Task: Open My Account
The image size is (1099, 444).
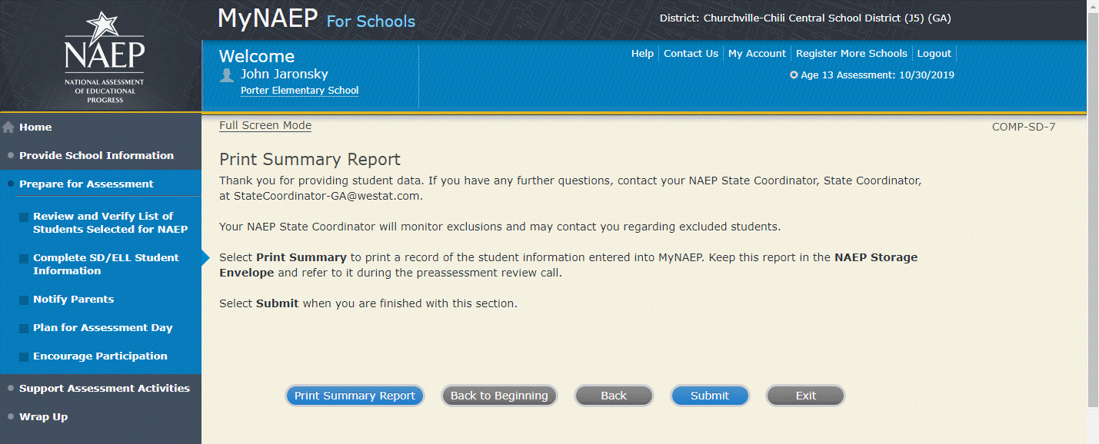Action: (757, 54)
